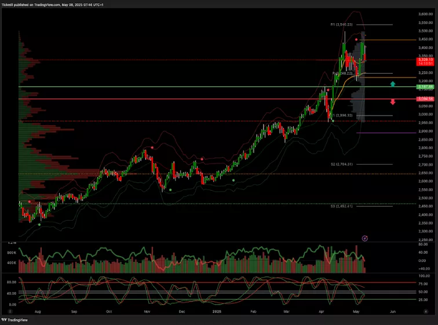Click the 2025 year label on time axis
438x325 pixels.
(x=216, y=311)
